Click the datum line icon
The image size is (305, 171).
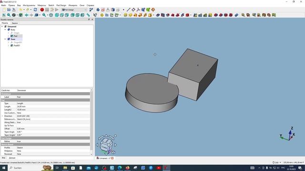(128, 9)
